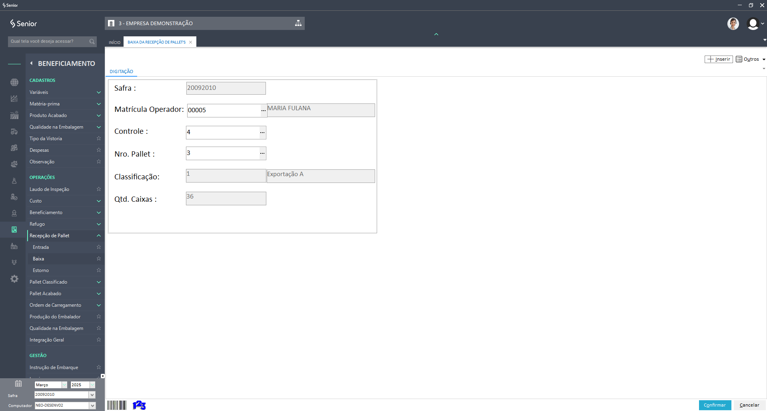Favorite Despesas with its star
The image size is (767, 411).
[99, 150]
